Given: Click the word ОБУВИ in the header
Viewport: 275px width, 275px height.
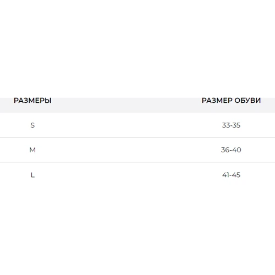Looking at the screenshot, I should tap(248, 101).
